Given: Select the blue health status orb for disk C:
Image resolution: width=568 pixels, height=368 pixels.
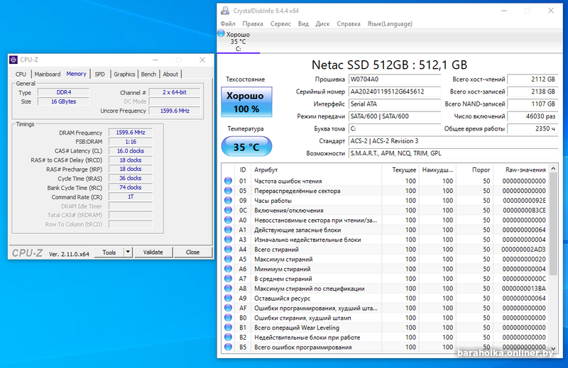Looking at the screenshot, I should (221, 33).
